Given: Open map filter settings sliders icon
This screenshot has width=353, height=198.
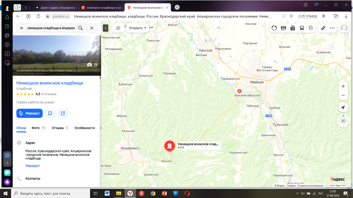Looking at the screenshot, I should pos(118,28).
